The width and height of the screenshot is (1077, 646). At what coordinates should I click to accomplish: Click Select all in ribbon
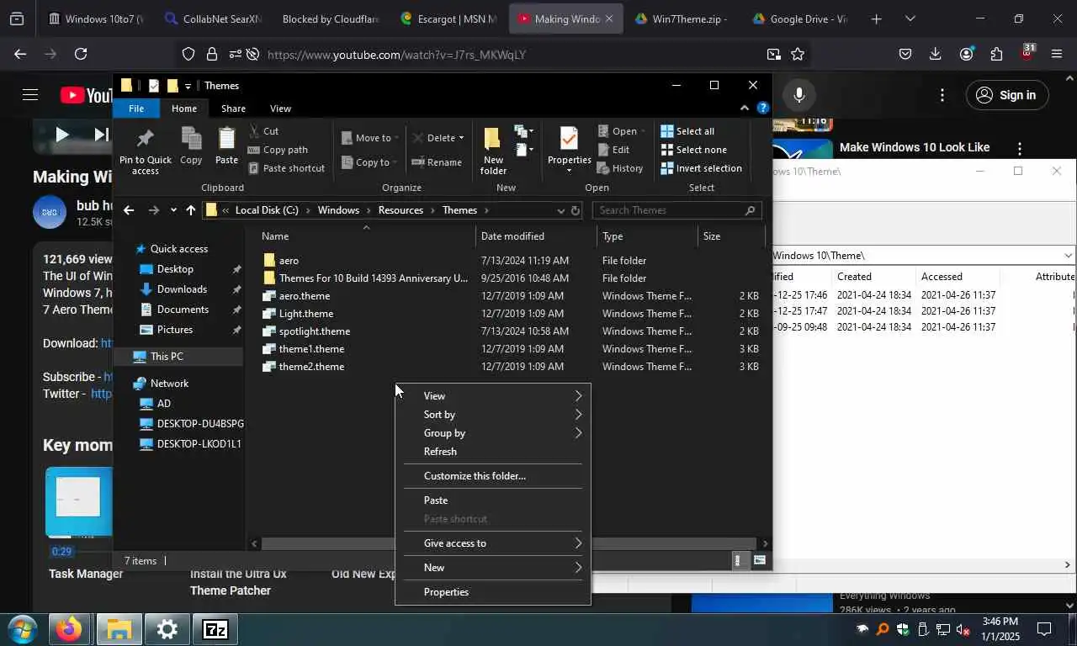687,131
